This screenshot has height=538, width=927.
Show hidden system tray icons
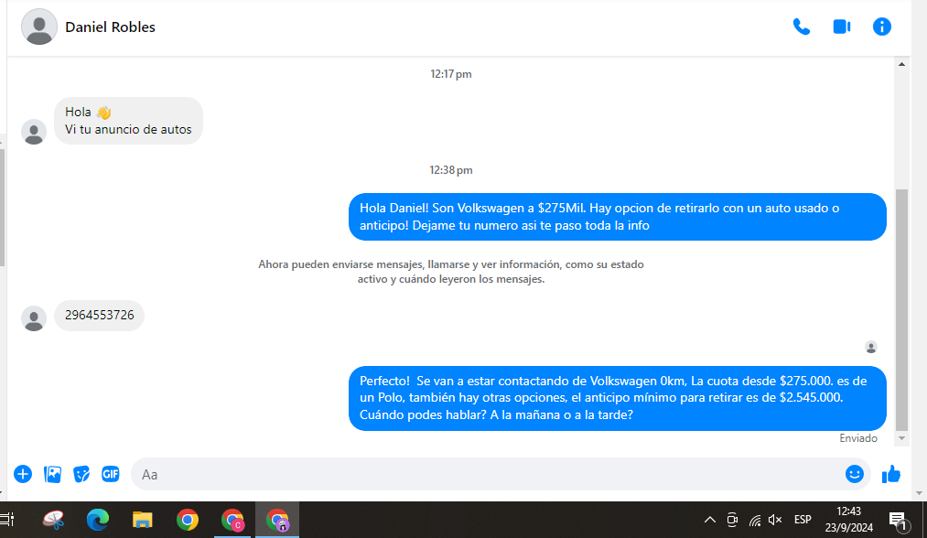(x=710, y=520)
